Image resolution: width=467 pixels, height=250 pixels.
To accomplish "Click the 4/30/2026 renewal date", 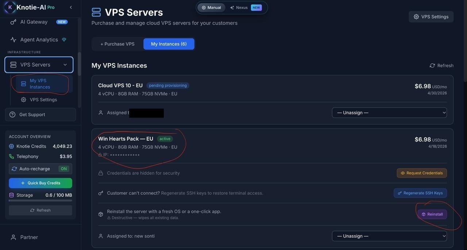I will click(437, 93).
